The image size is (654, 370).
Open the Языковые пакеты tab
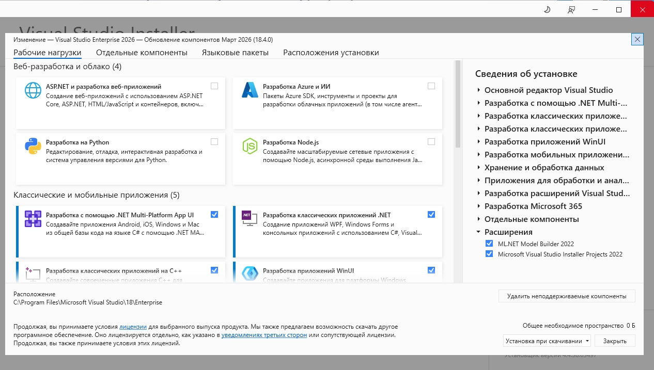tap(235, 53)
